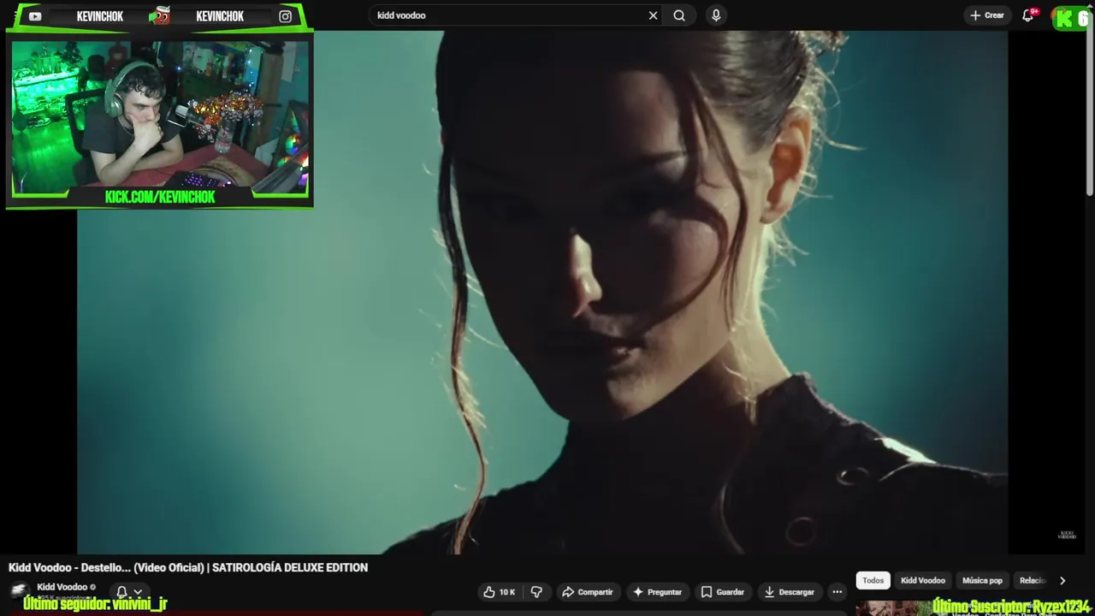This screenshot has width=1095, height=616.
Task: Click the video title text 'Kidd Voodoo - Destello...'
Action: point(188,567)
